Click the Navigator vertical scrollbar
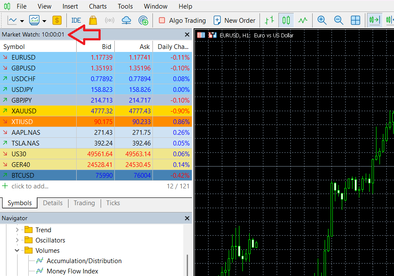394x276 pixels. pyautogui.click(x=187, y=265)
